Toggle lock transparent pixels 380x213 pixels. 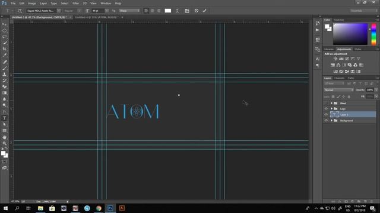pyautogui.click(x=333, y=96)
